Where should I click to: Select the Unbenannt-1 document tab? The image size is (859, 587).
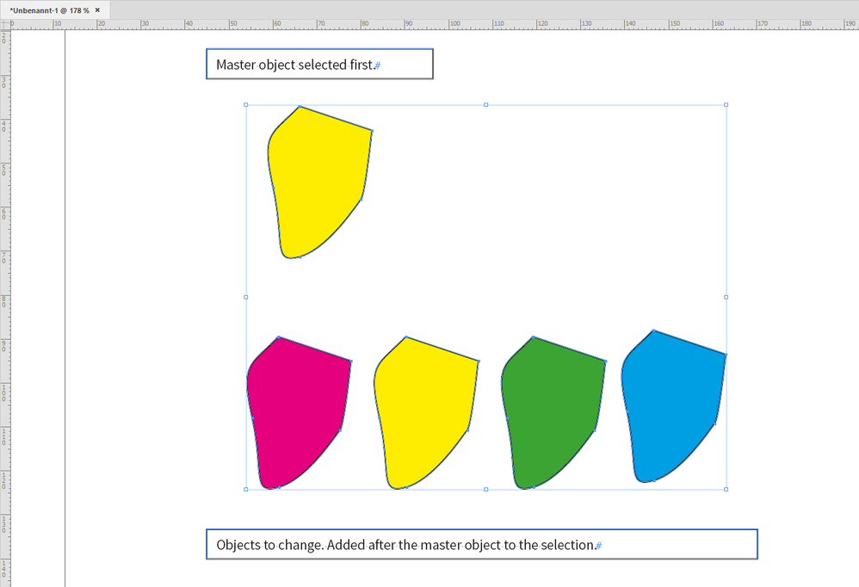tap(54, 9)
